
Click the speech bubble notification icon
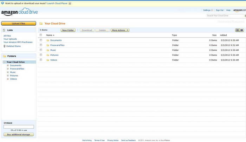(2, 3)
